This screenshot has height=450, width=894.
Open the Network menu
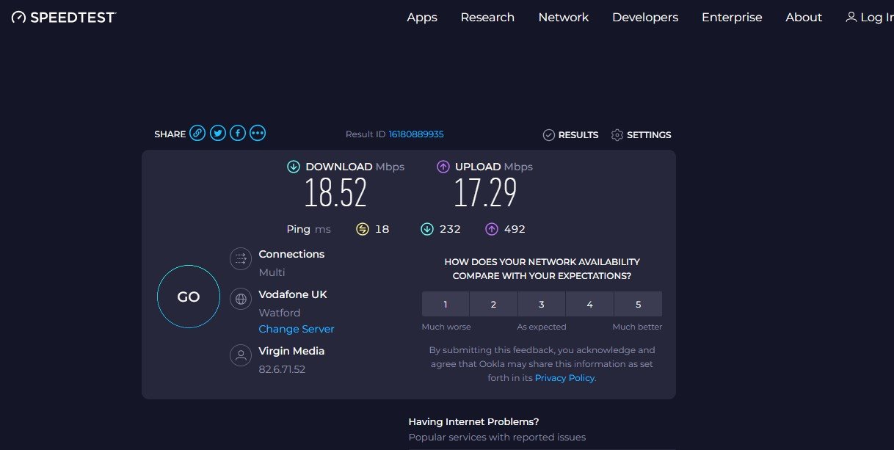point(564,17)
